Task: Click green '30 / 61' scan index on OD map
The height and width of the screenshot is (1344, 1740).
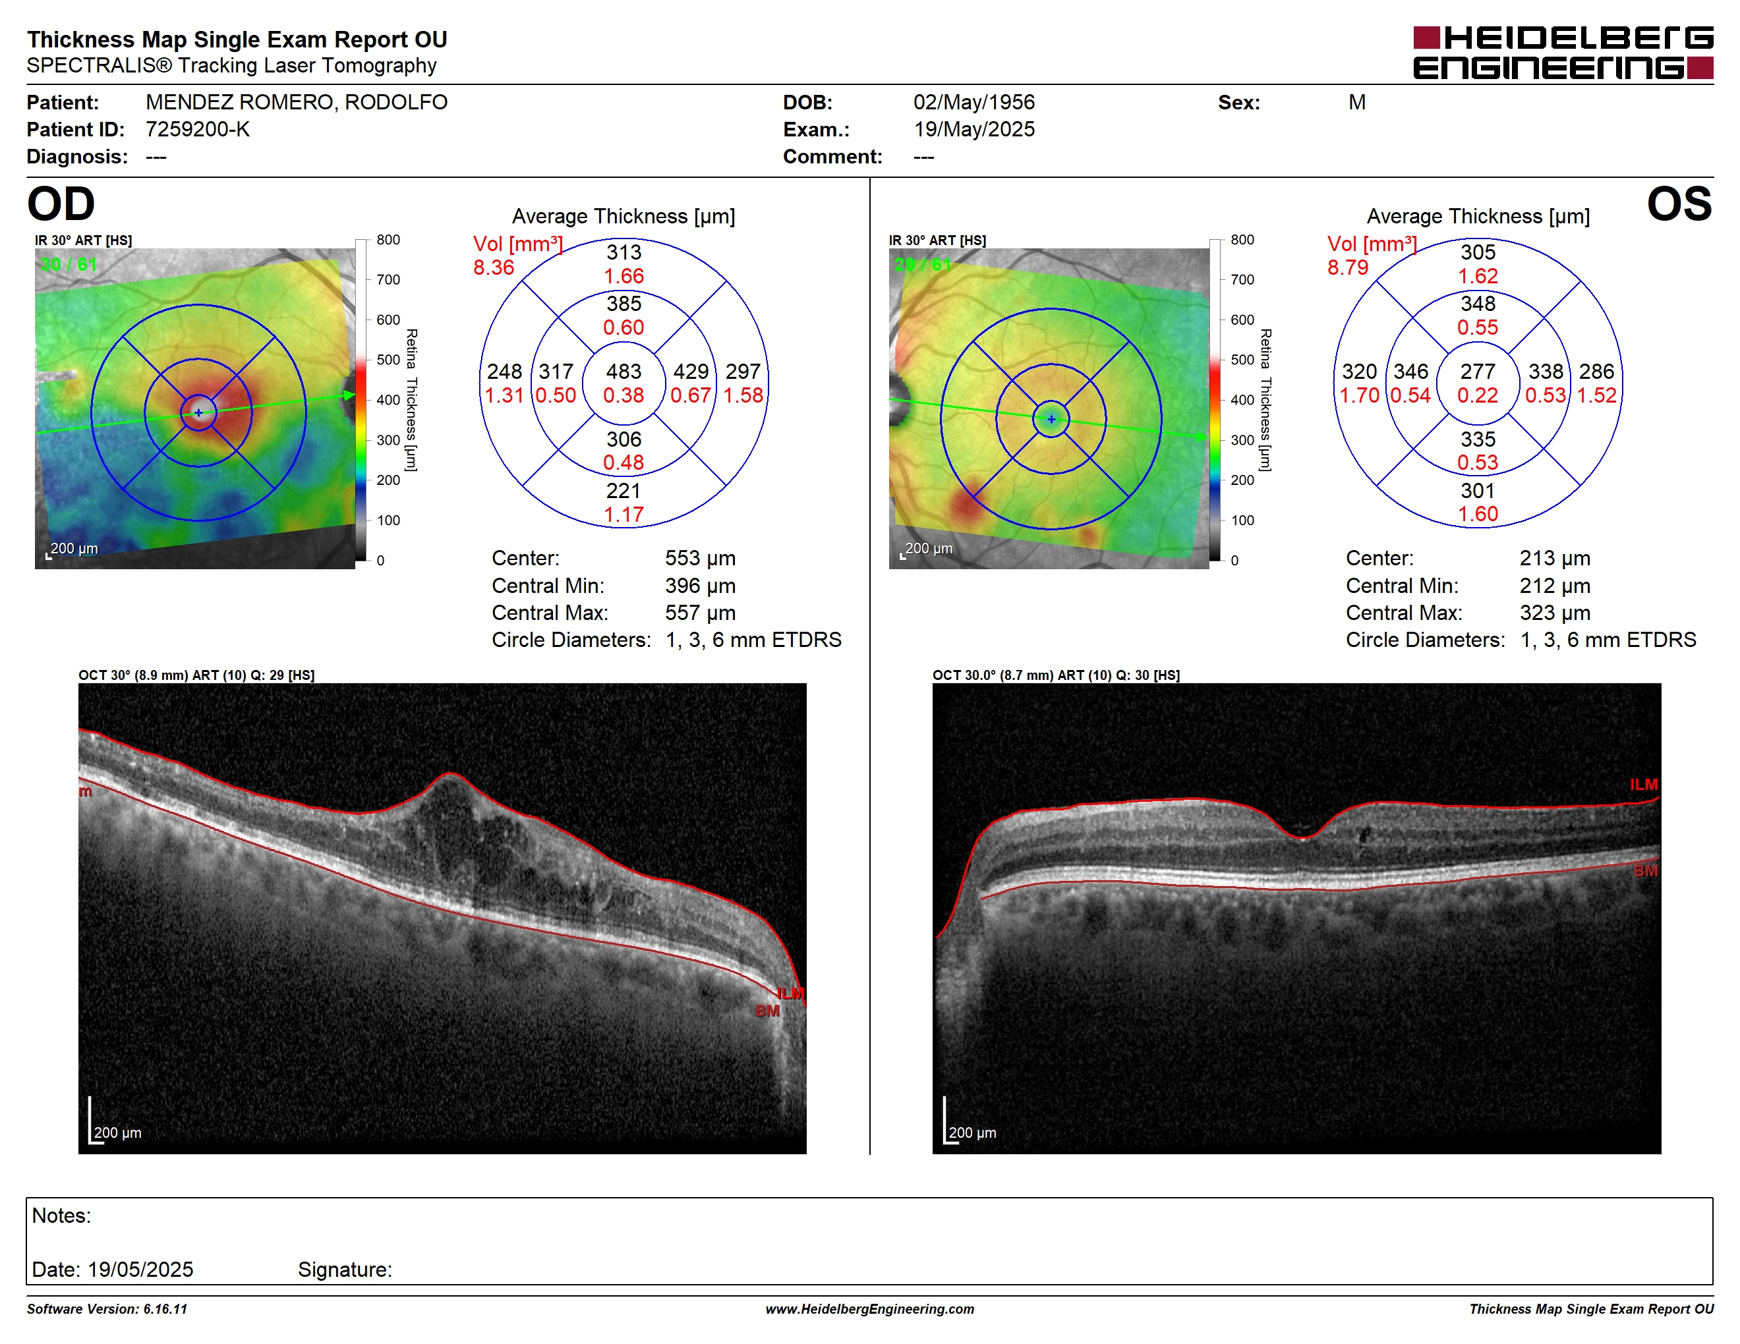Action: pyautogui.click(x=69, y=264)
